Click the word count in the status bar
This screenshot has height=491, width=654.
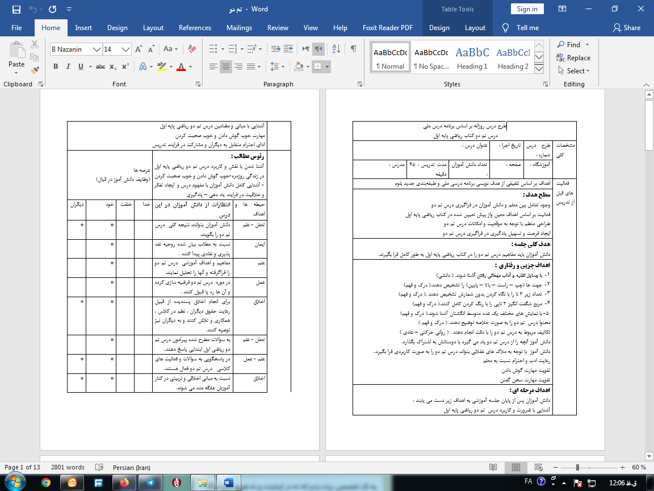(x=68, y=467)
